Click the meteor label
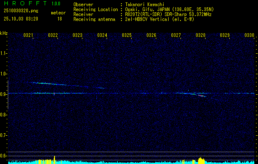The height and width of the screenshot is (164, 258). [58, 13]
